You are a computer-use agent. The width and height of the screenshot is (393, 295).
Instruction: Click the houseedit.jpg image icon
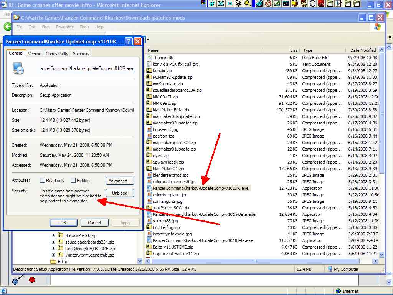tap(150, 129)
